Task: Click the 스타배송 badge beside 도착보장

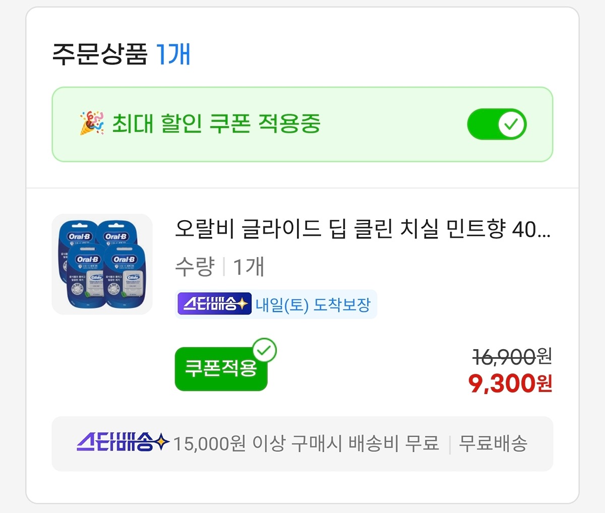Action: point(214,304)
